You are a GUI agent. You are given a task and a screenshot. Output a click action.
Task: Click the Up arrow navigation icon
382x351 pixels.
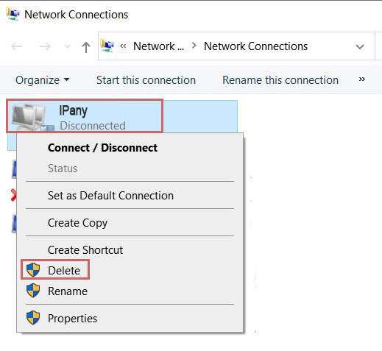click(86, 47)
